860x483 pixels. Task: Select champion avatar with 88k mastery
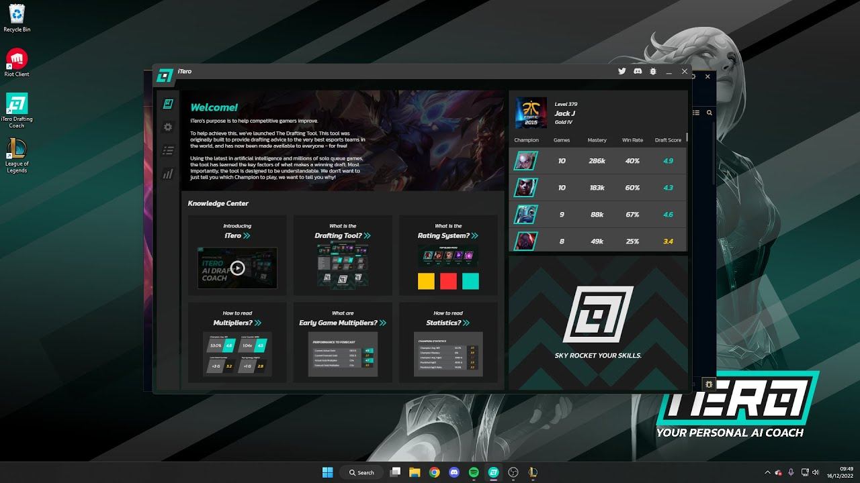[x=526, y=215]
